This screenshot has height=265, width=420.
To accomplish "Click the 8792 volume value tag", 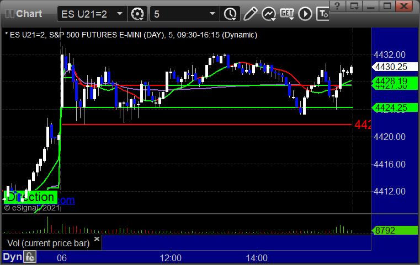I will (395, 230).
